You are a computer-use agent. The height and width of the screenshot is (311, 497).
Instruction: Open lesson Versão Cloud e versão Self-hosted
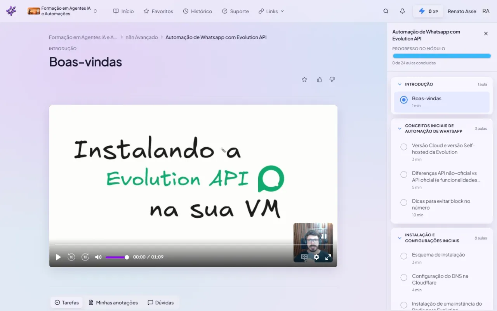click(443, 149)
